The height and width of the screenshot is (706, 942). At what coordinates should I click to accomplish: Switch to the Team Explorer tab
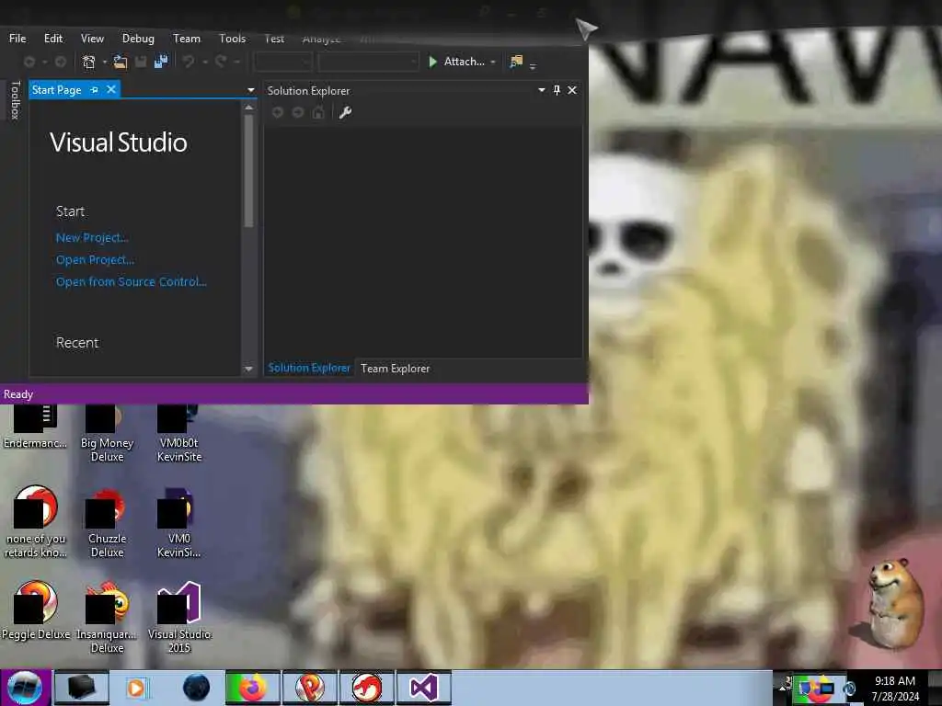pyautogui.click(x=396, y=369)
